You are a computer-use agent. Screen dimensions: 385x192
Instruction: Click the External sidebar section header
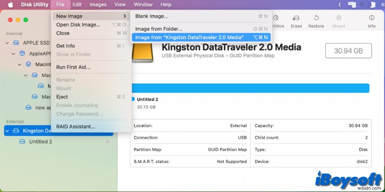click(x=15, y=121)
